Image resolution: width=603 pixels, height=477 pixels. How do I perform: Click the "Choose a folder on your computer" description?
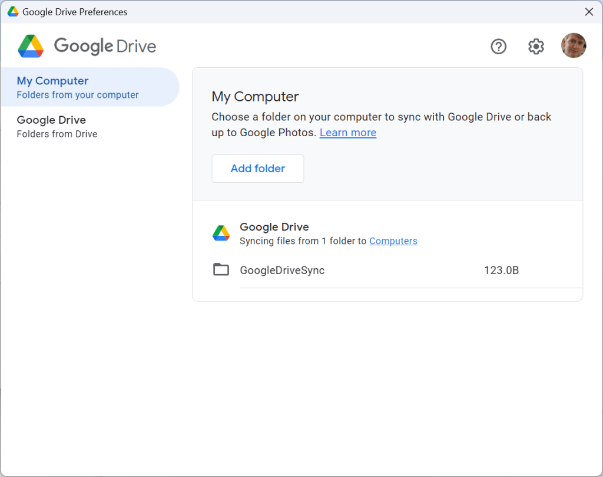pos(381,117)
